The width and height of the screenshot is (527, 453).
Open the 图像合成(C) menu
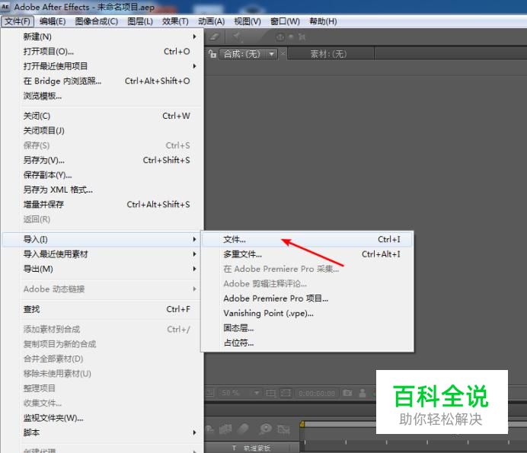[x=97, y=21]
